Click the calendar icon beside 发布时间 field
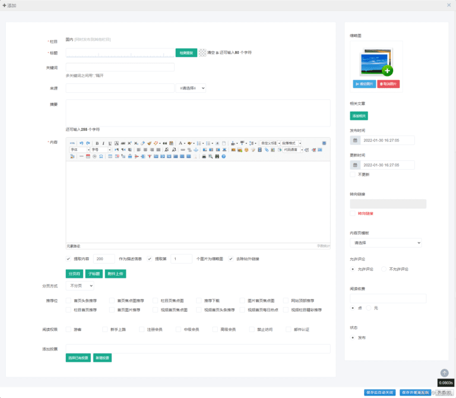This screenshot has width=456, height=398. [x=355, y=141]
